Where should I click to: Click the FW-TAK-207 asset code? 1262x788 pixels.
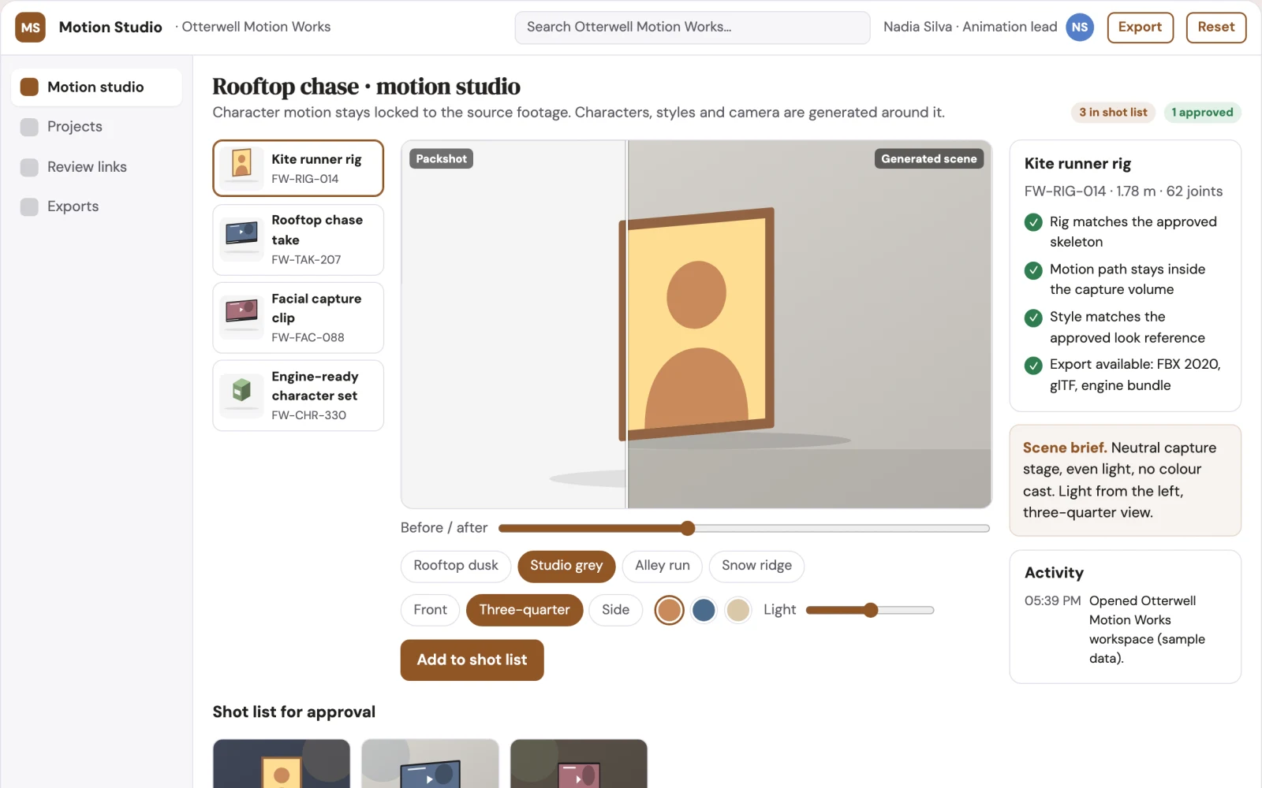[x=306, y=259]
